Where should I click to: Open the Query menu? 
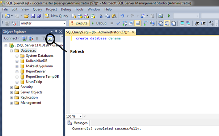point(37,9)
